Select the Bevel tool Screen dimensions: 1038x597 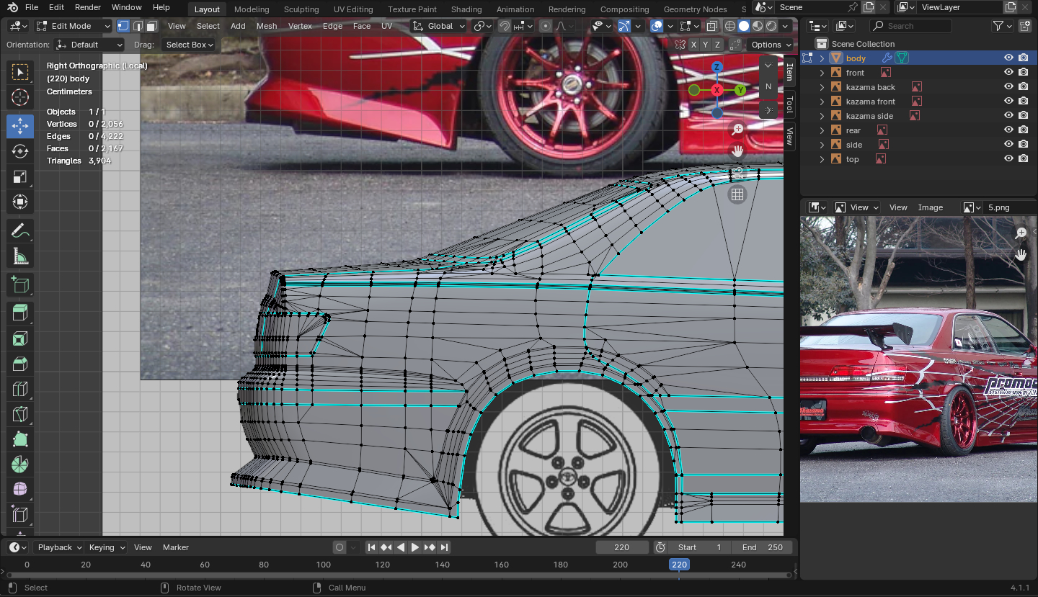(20, 364)
